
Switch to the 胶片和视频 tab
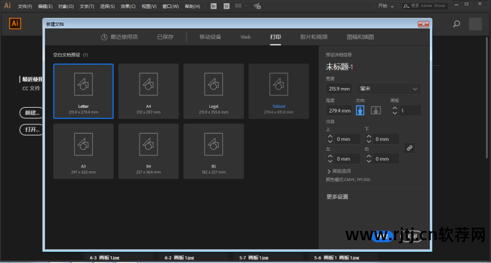click(x=314, y=37)
